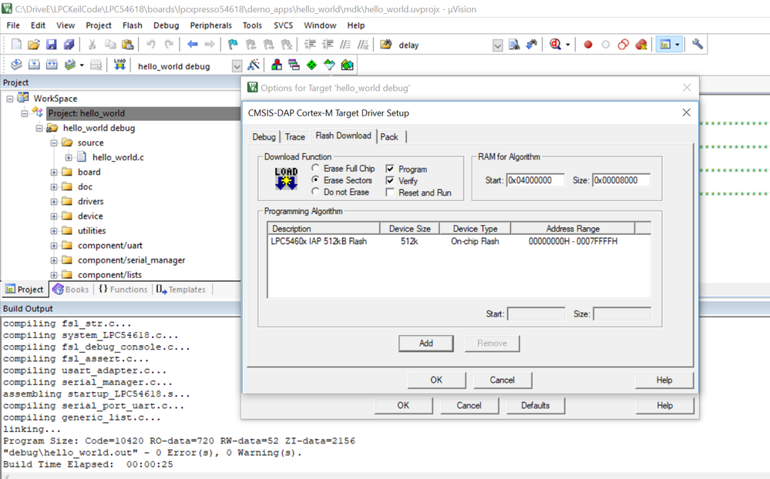Image resolution: width=770 pixels, height=479 pixels.
Task: Select the LPC5460x IAP 512kB Flash algorithm row
Action: [459, 242]
